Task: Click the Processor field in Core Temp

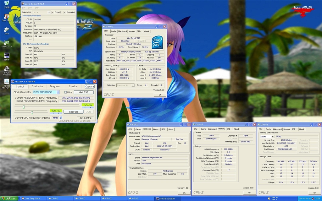Action: pyautogui.click(x=53, y=30)
